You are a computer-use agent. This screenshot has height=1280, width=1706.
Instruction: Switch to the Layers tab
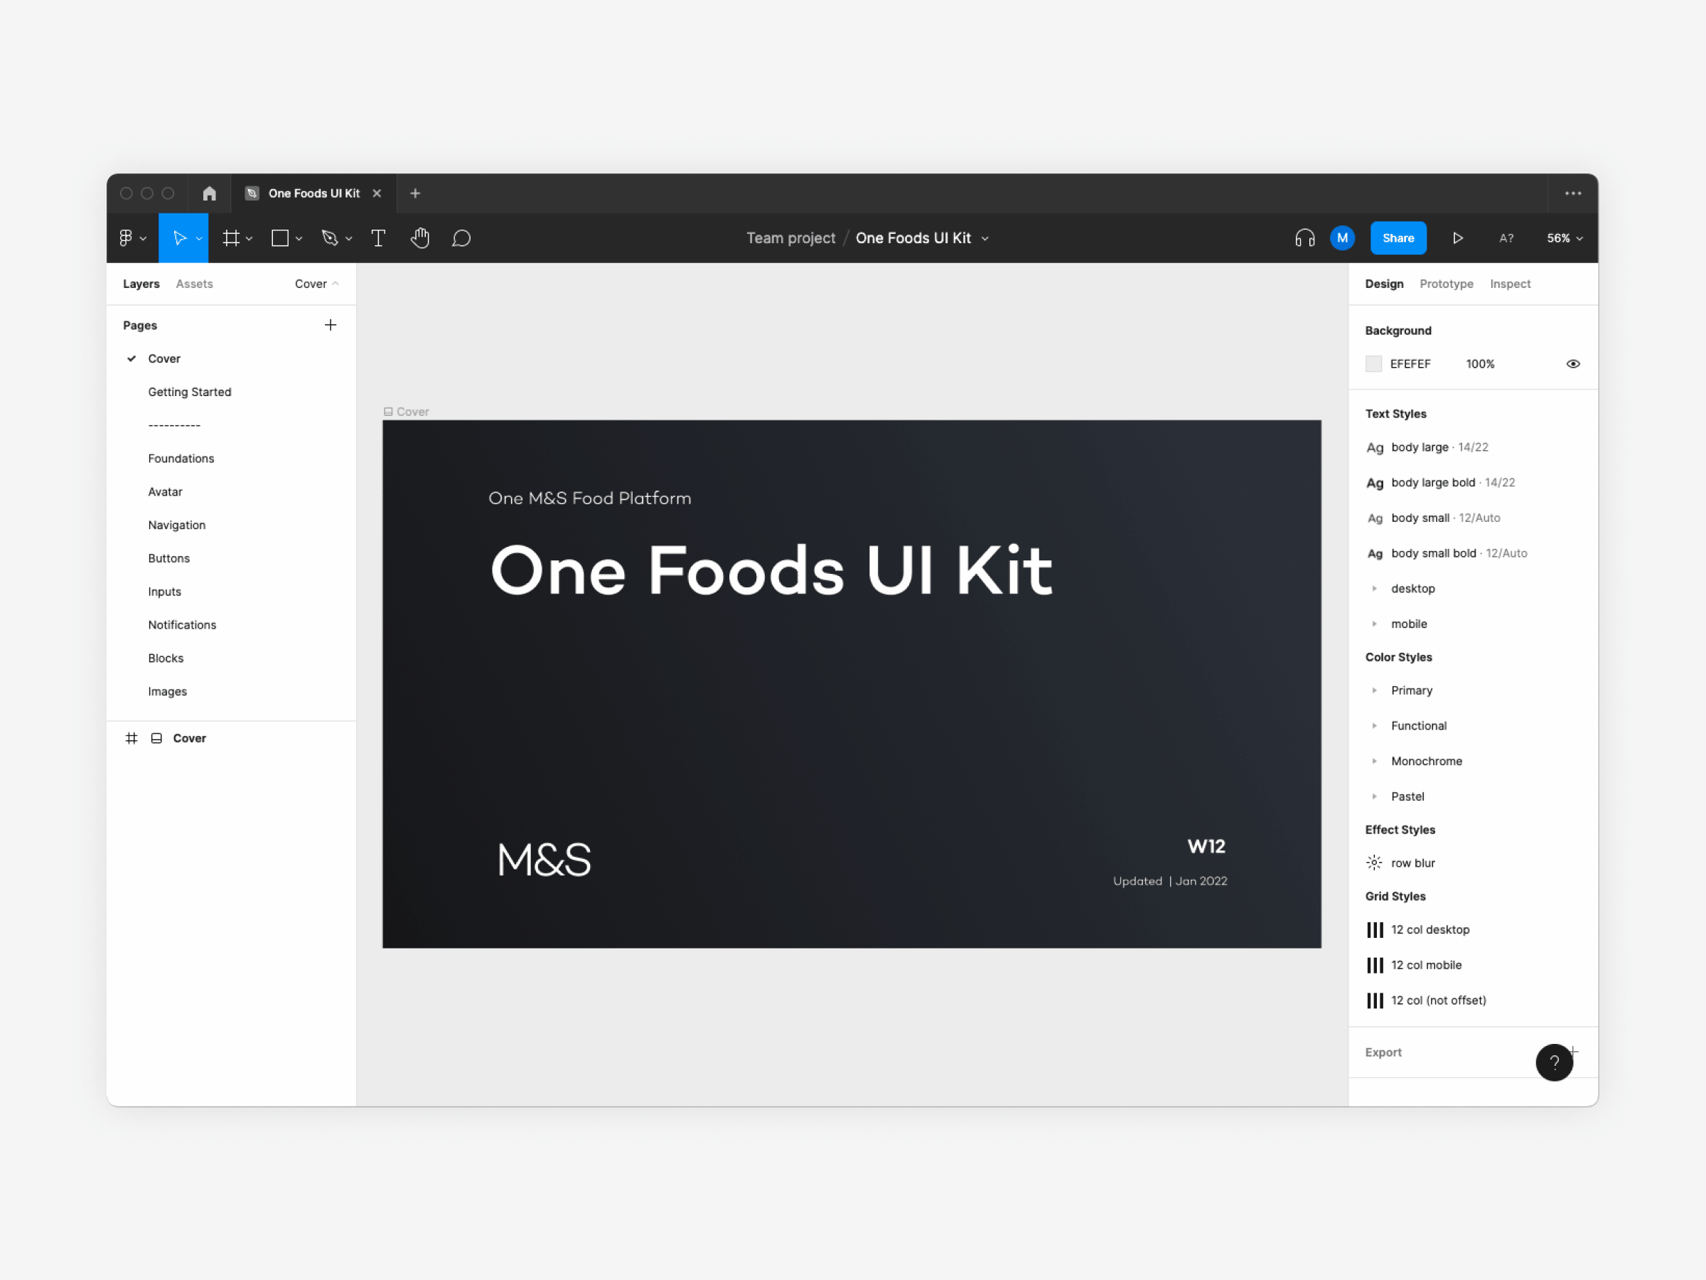click(141, 283)
